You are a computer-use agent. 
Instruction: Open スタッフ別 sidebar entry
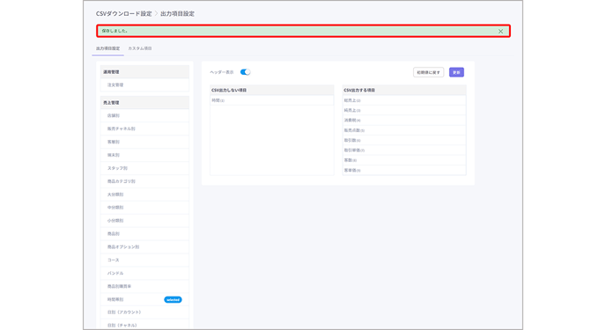[144, 168]
